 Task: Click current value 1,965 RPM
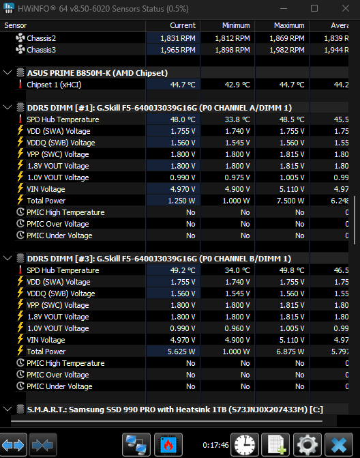pyautogui.click(x=178, y=50)
